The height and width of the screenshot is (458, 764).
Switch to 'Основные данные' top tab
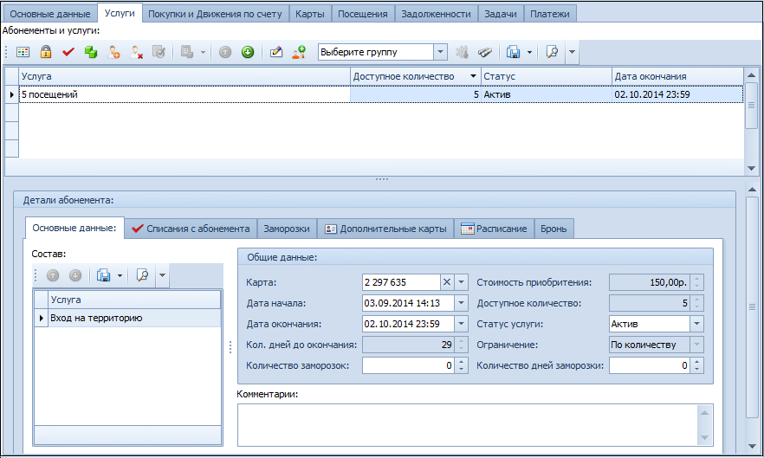click(x=50, y=14)
